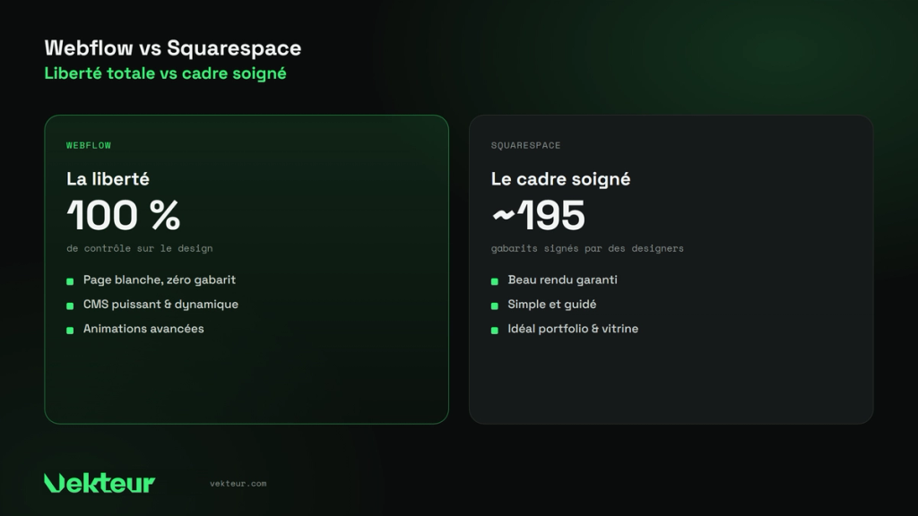Select the subtitle 'Liberté totale vs cadre soigné'
This screenshot has width=918, height=516.
165,73
